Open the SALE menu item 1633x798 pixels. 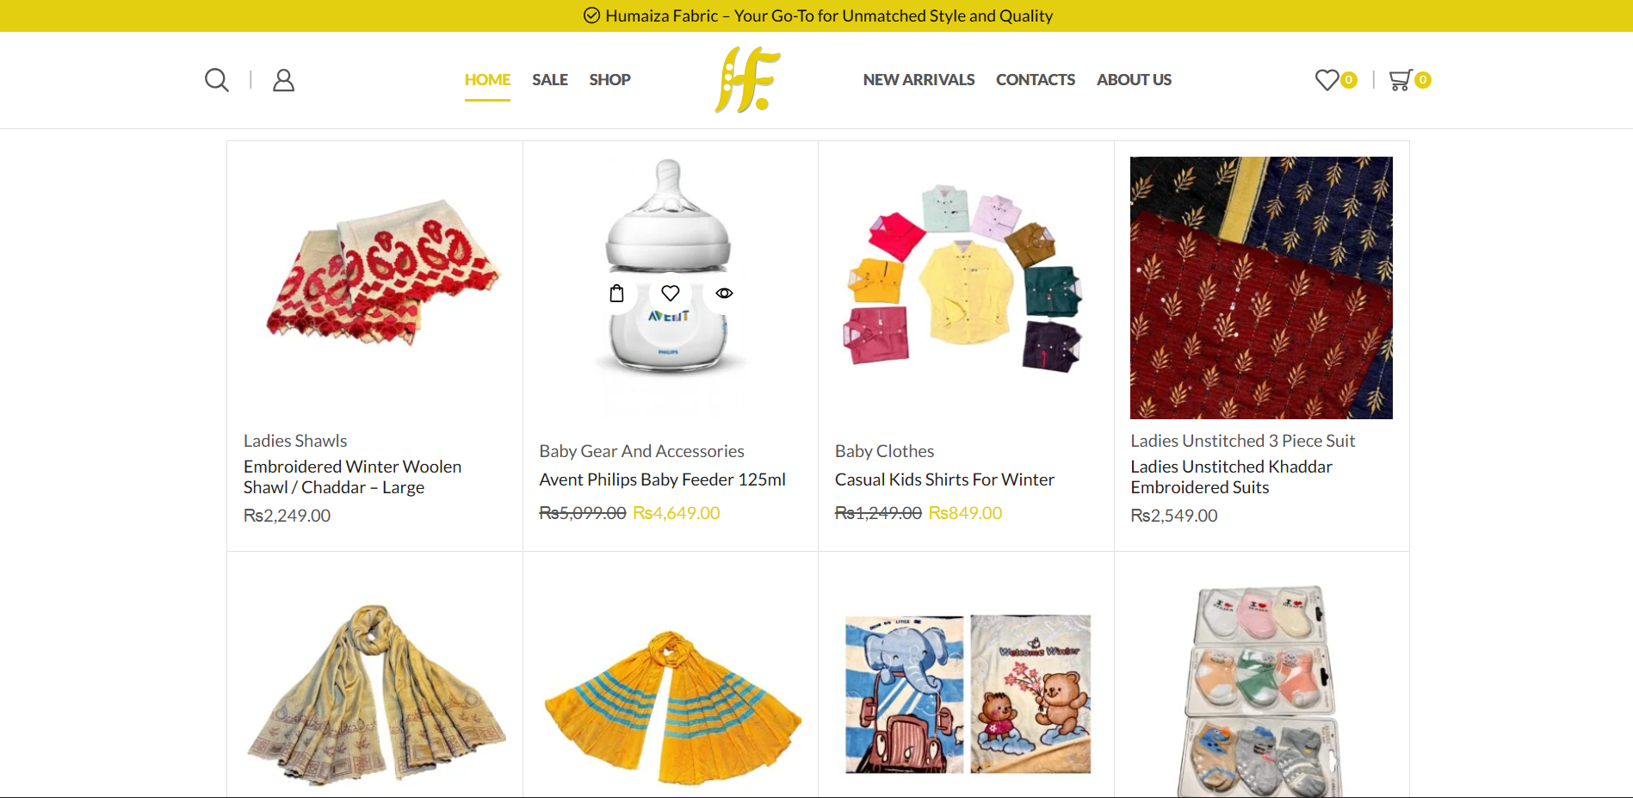pos(550,79)
